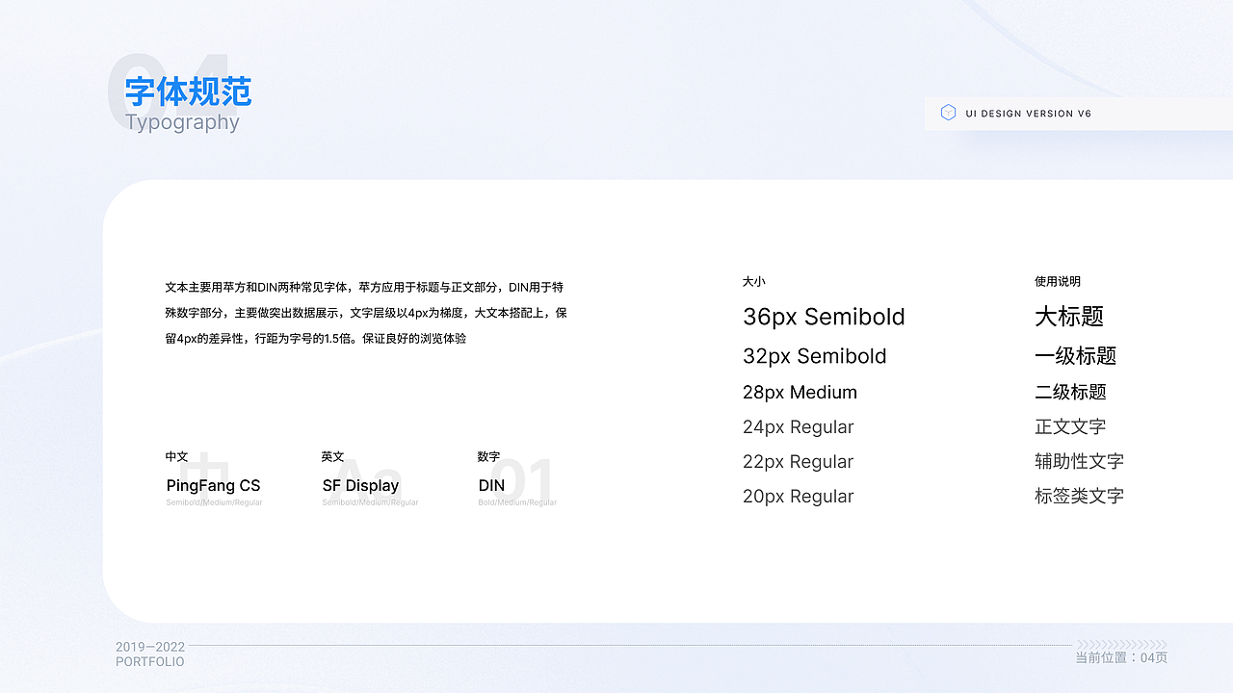Viewport: 1233px width, 693px height.
Task: Click the 大小 column header
Action: (x=754, y=281)
